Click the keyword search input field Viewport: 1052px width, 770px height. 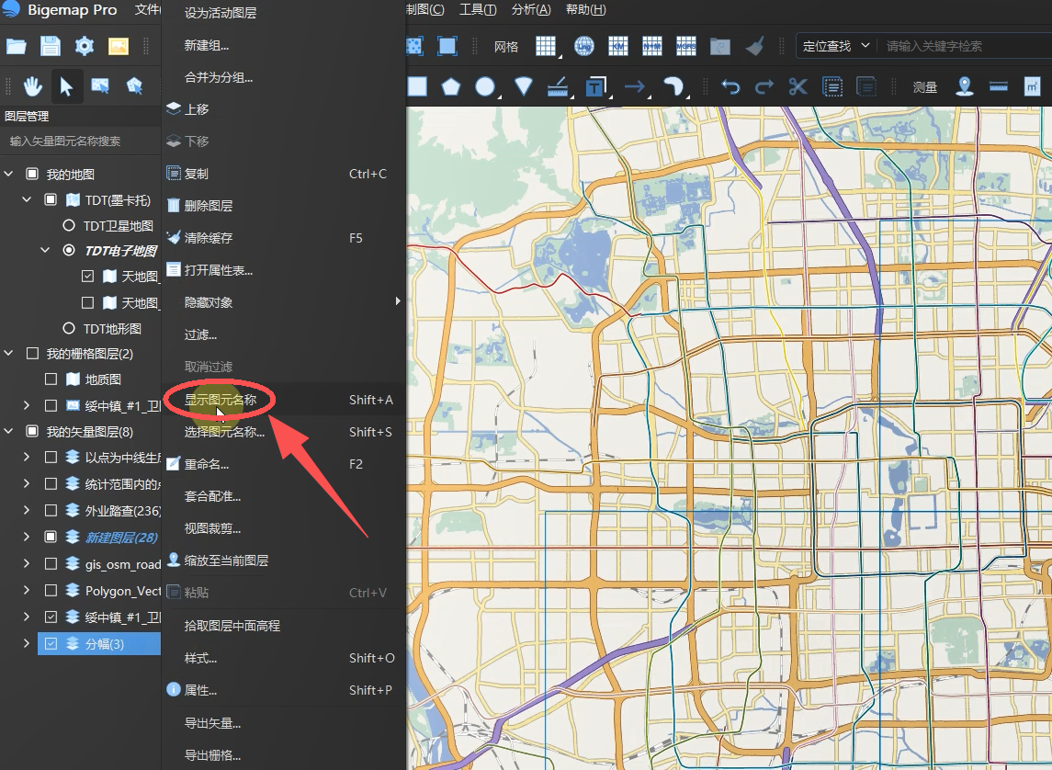point(967,46)
